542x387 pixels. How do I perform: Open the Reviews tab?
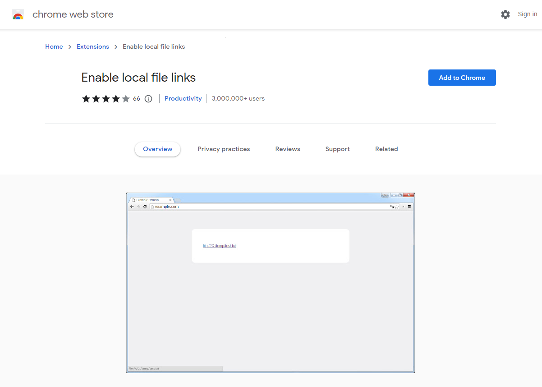coord(288,149)
